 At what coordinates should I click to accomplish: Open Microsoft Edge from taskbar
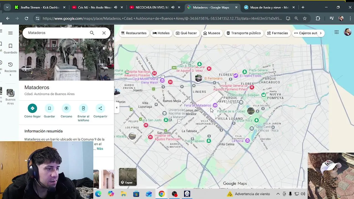(98, 194)
